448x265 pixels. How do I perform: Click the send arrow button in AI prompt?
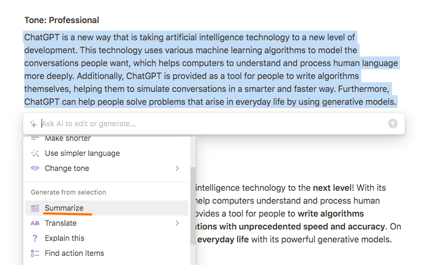tap(392, 124)
